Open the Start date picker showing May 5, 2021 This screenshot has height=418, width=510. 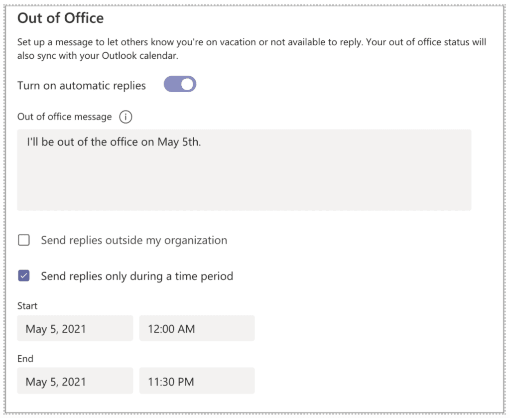coord(75,328)
